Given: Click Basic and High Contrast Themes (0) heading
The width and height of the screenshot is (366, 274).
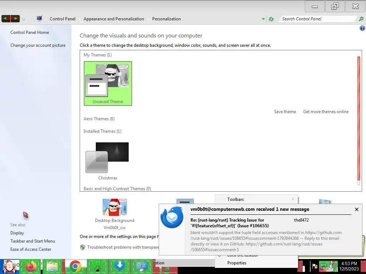Looking at the screenshot, I should coord(117,189).
